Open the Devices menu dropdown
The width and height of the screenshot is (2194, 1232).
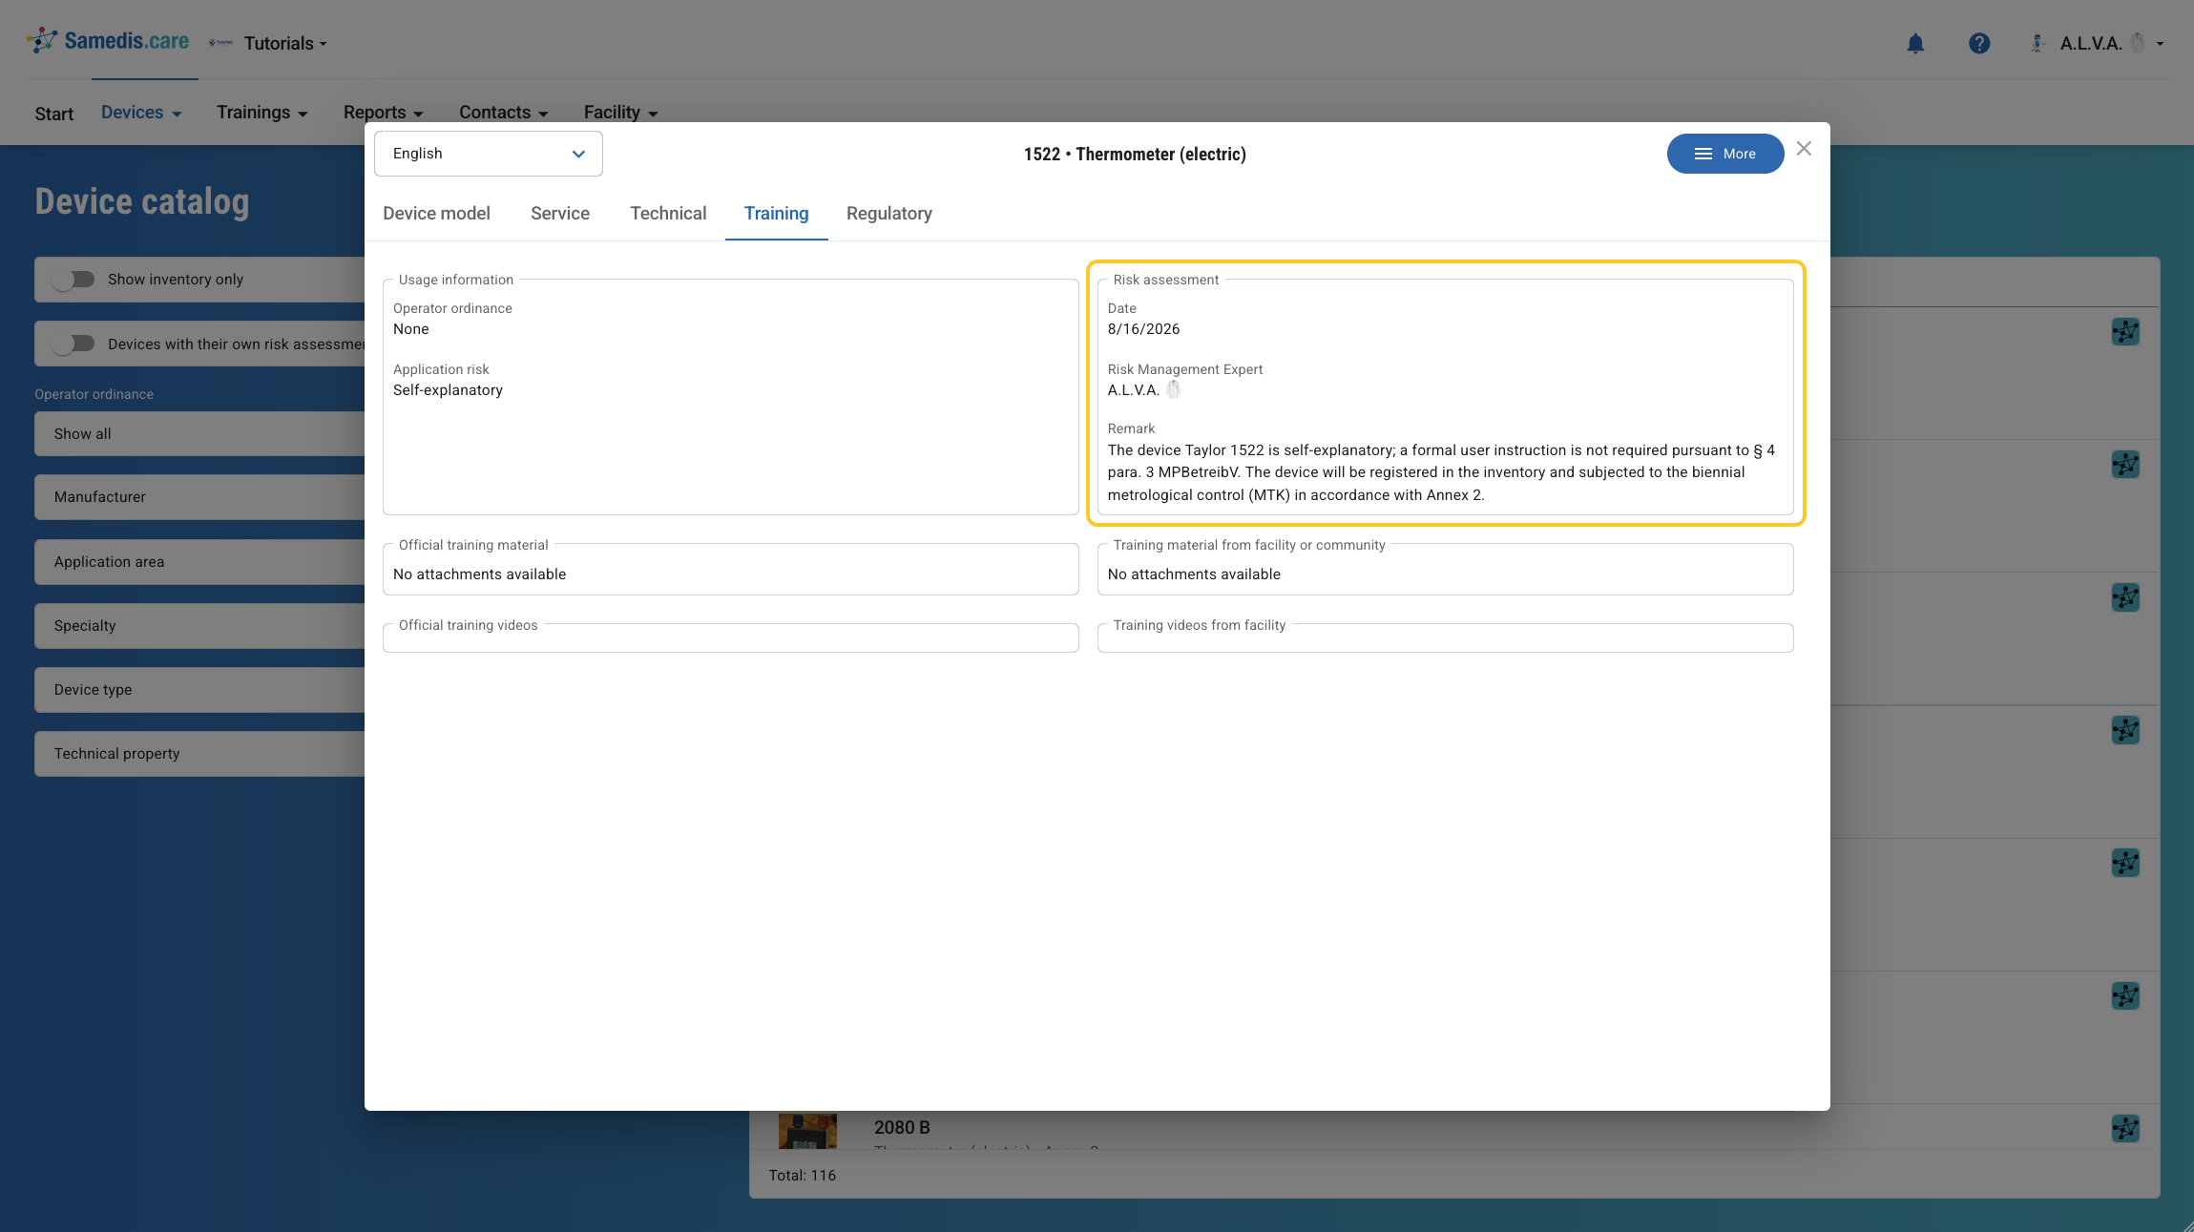pos(141,113)
